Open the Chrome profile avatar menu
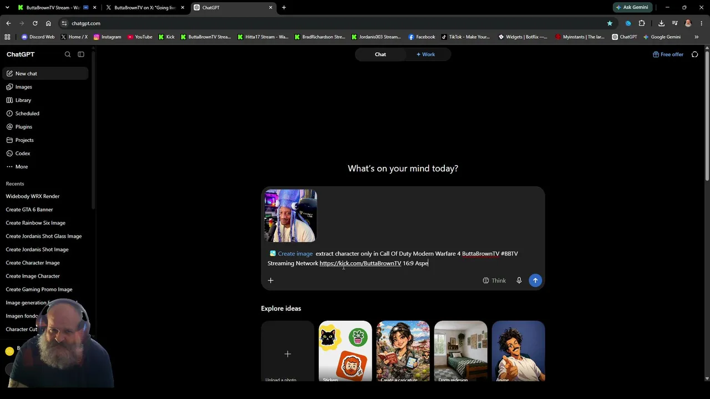710x399 pixels. click(688, 23)
